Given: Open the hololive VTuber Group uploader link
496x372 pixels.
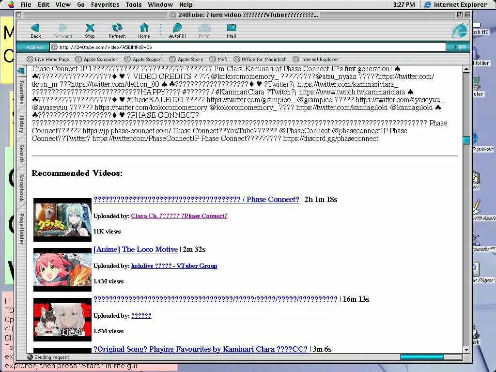Looking at the screenshot, I should [174, 266].
